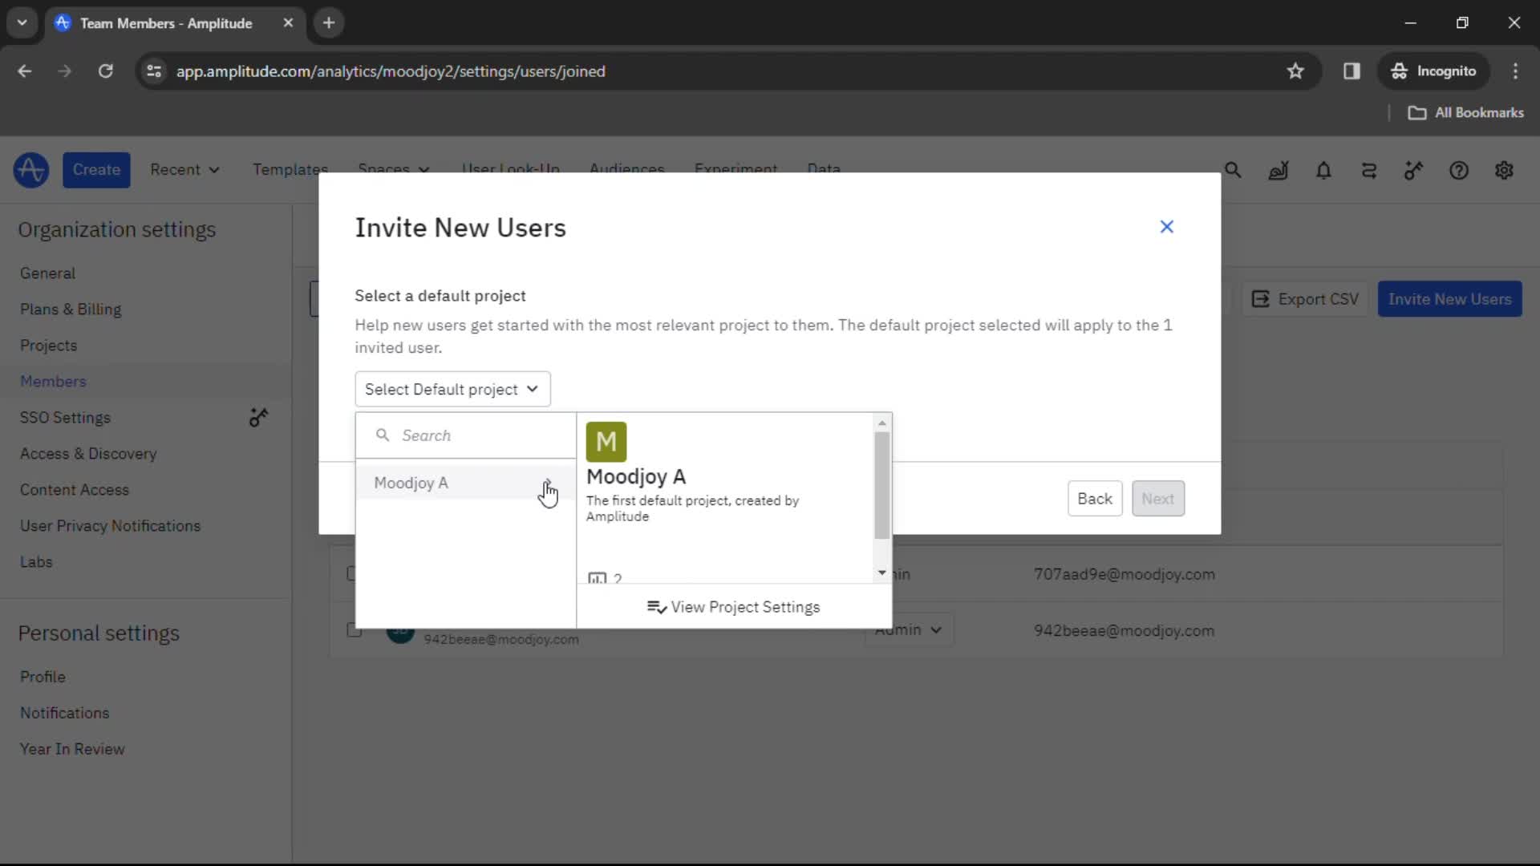
Task: Bookmark this page with star icon
Action: [x=1295, y=71]
